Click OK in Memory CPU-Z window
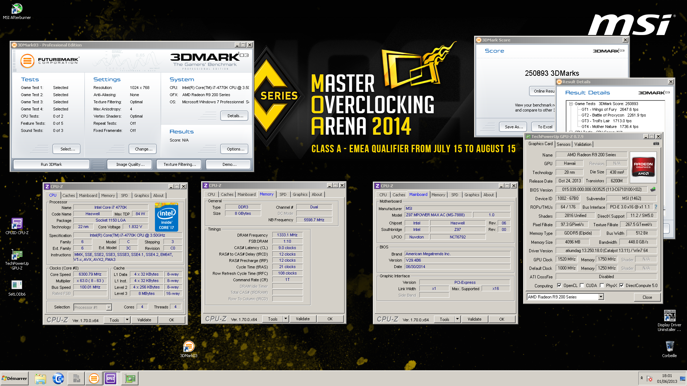Screen dimensions: 687x386 [330, 319]
